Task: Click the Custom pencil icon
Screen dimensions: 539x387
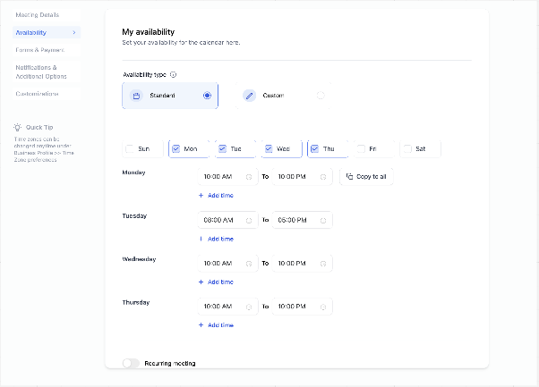Action: (249, 96)
